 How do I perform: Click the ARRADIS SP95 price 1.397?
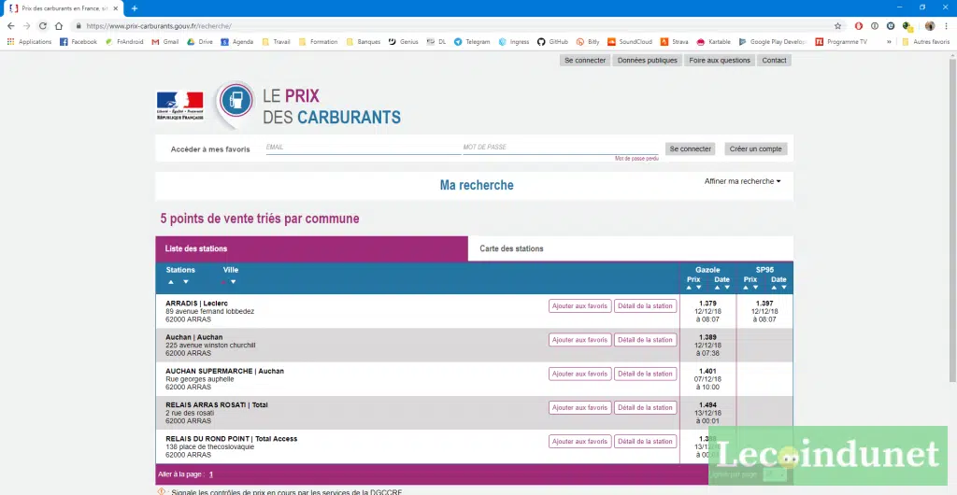click(x=764, y=303)
